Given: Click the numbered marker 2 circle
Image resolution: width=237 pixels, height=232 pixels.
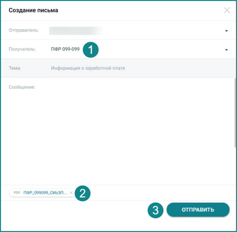Looking at the screenshot, I should tap(83, 193).
